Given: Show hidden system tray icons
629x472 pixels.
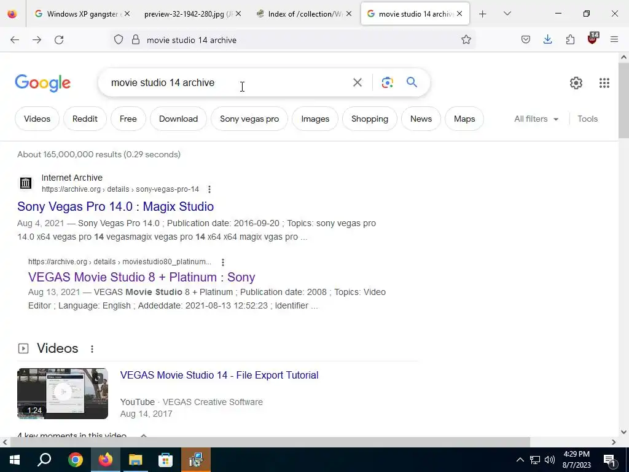Looking at the screenshot, I should [520, 460].
